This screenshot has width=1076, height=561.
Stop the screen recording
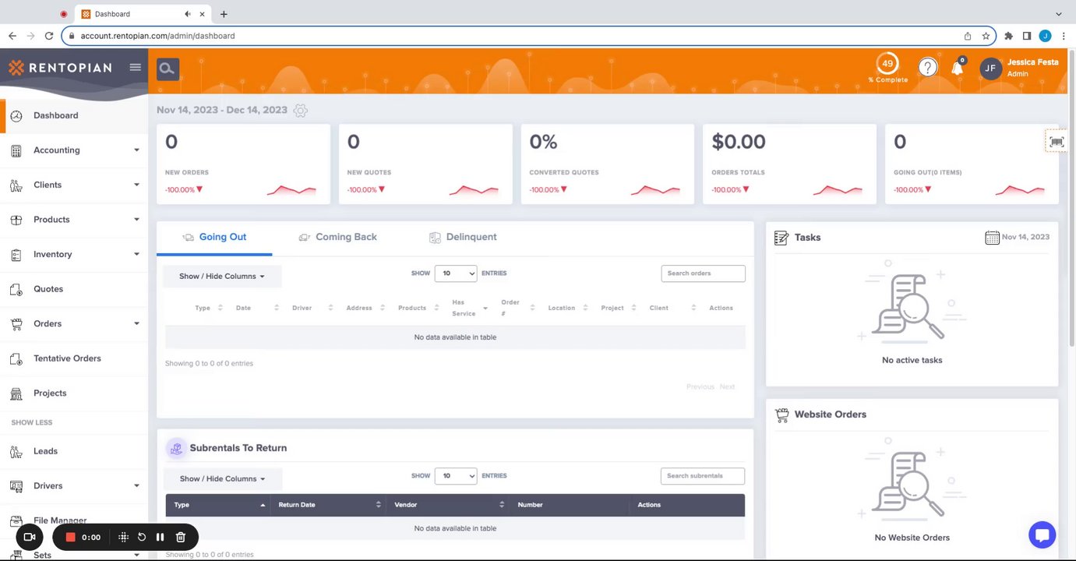coord(70,537)
